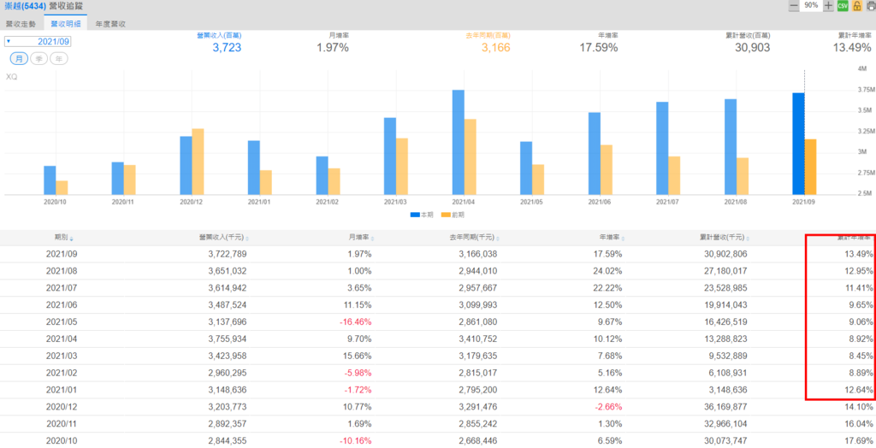Click red monthly growth value -16.46%
Screen dimensions: 876x448
(x=356, y=321)
